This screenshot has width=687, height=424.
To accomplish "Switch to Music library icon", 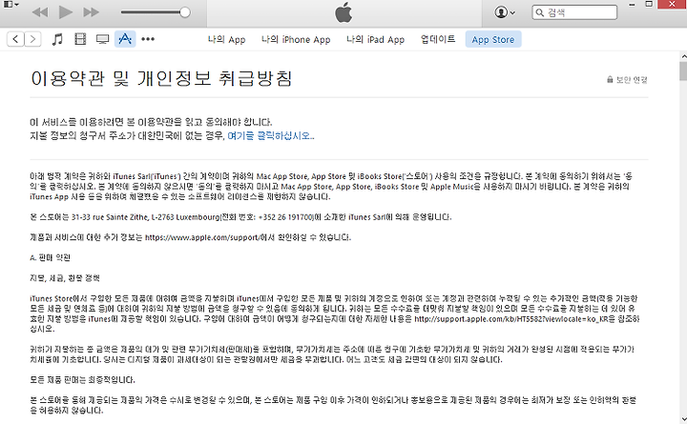I will tap(57, 39).
